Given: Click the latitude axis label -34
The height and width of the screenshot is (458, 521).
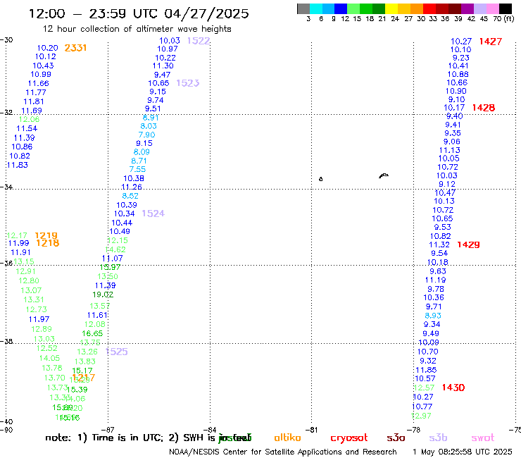Looking at the screenshot, I should coord(6,187).
